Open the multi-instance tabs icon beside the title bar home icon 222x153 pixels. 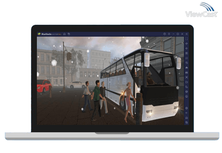coord(69,34)
